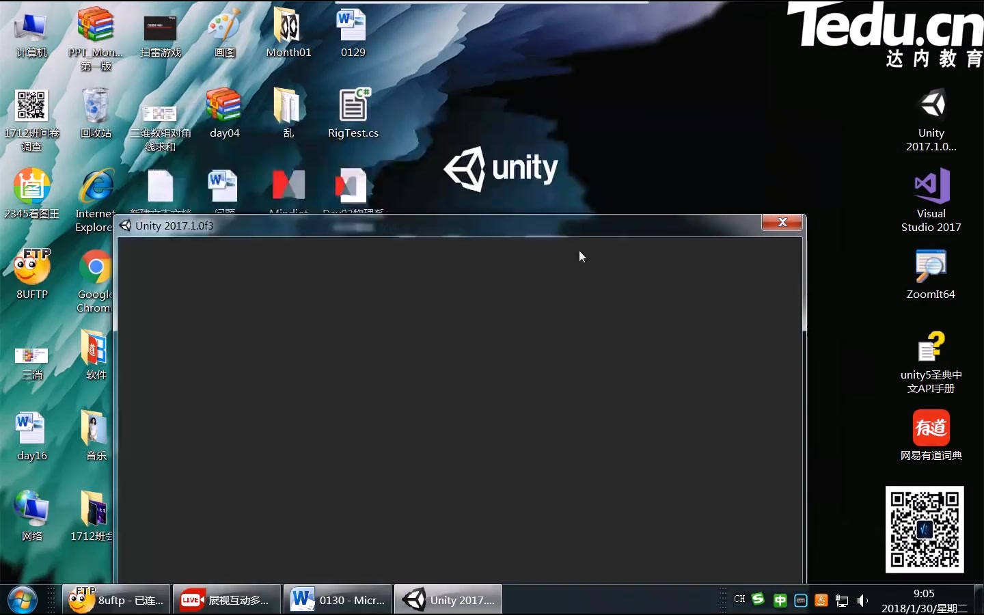Open the Start menu

tap(20, 599)
